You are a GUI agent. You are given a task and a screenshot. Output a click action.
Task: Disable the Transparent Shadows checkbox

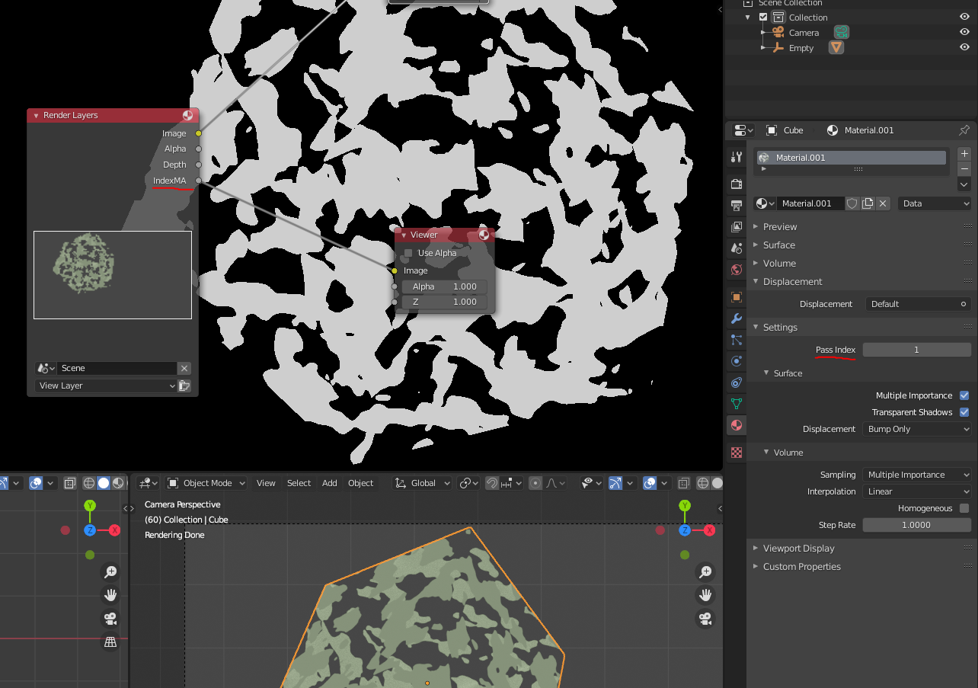point(964,412)
